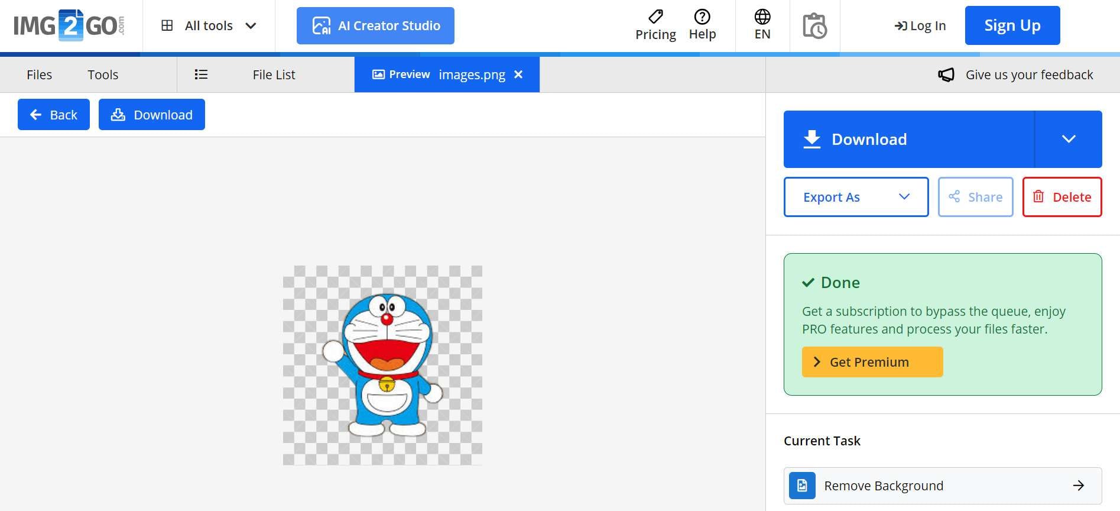
Task: Open AI Creator Studio
Action: point(375,25)
